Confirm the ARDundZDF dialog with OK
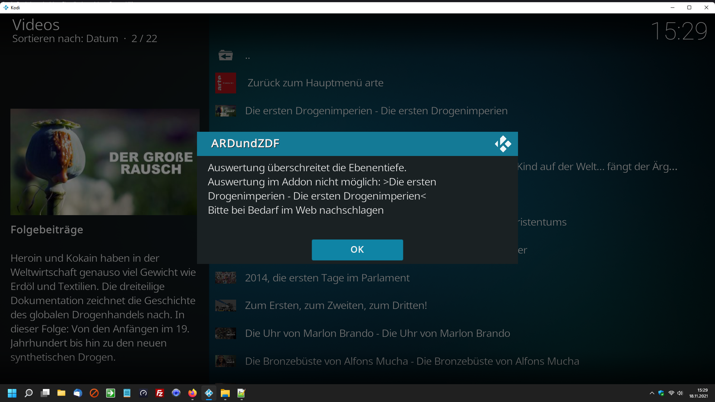 [357, 250]
